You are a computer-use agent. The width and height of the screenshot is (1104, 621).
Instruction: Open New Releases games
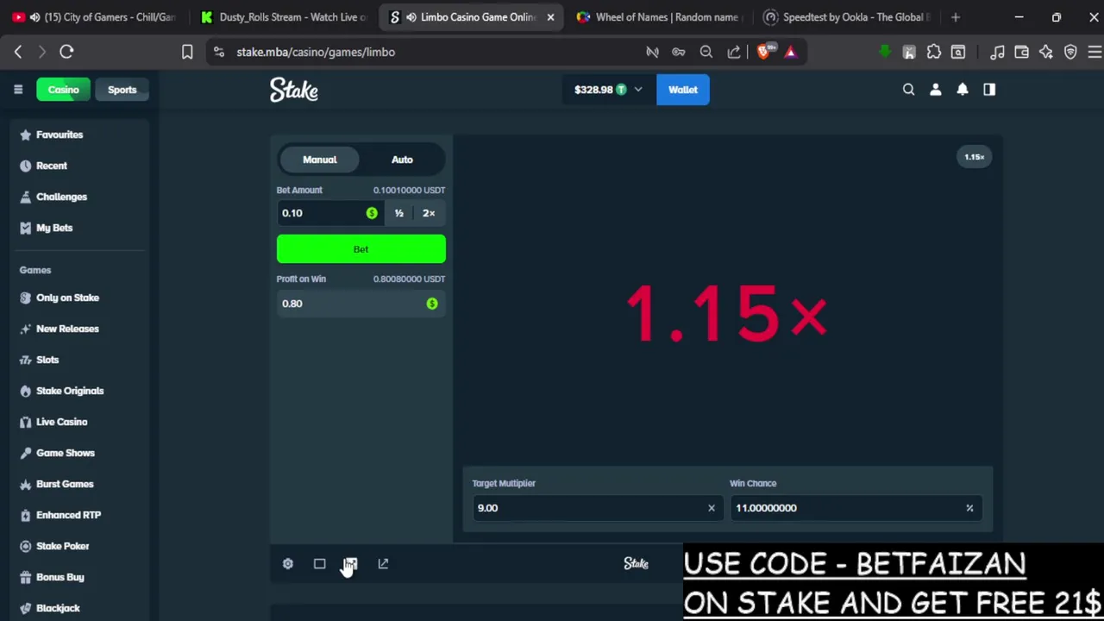(67, 329)
